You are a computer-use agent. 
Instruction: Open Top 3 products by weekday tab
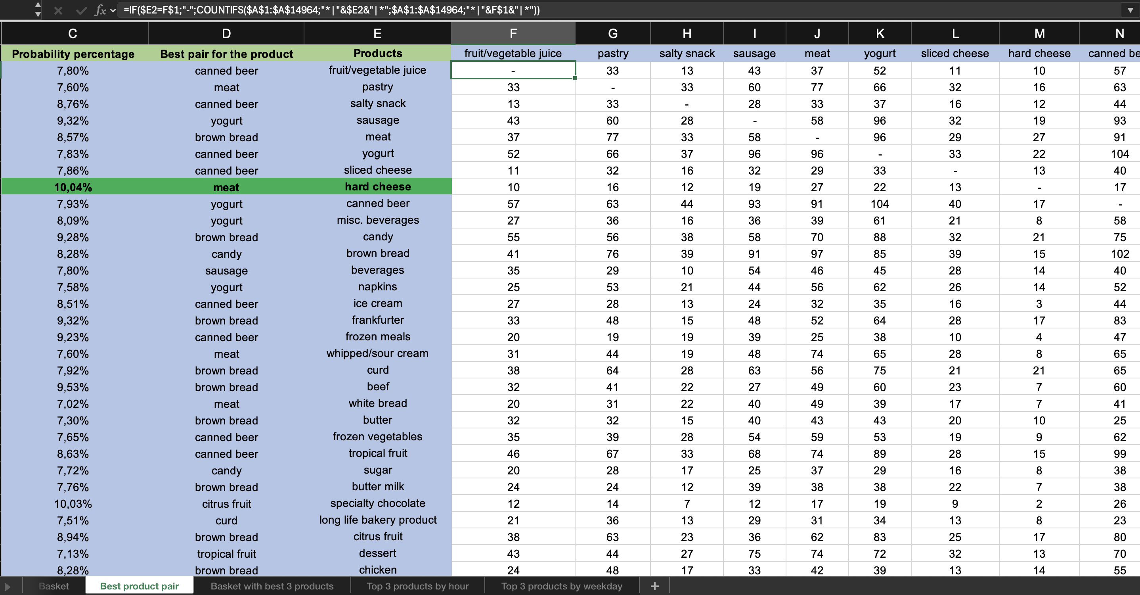[561, 586]
